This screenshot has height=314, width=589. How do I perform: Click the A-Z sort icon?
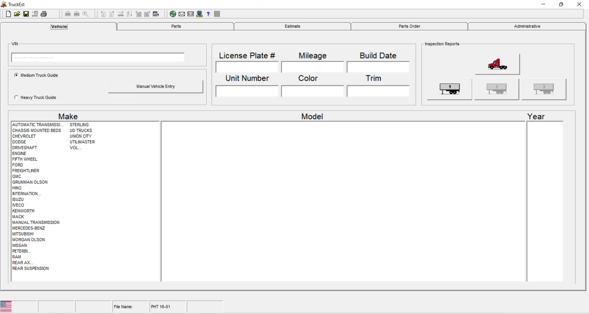(x=129, y=14)
